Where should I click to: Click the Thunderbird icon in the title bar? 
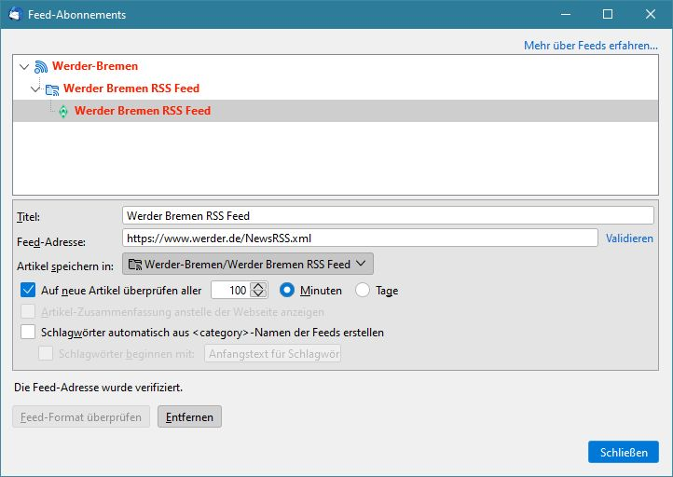[16, 14]
